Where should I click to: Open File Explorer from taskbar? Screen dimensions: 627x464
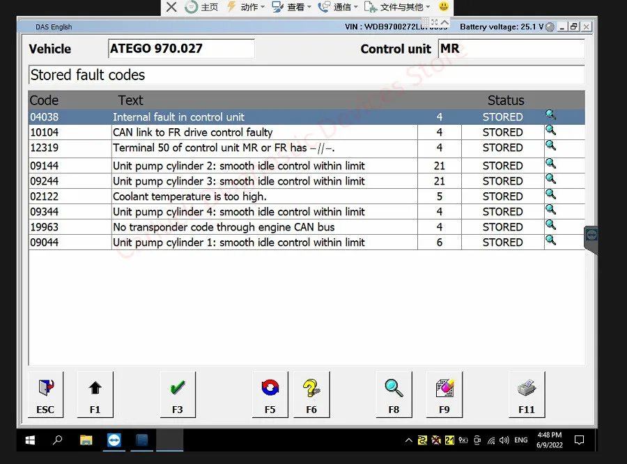86,440
